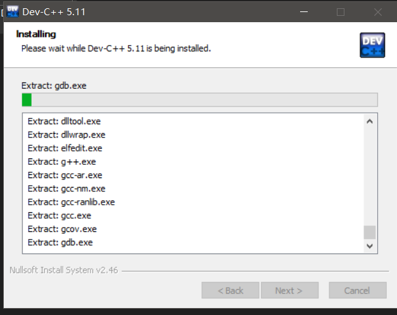Click the disabled Next button
397x315 pixels.
[288, 290]
